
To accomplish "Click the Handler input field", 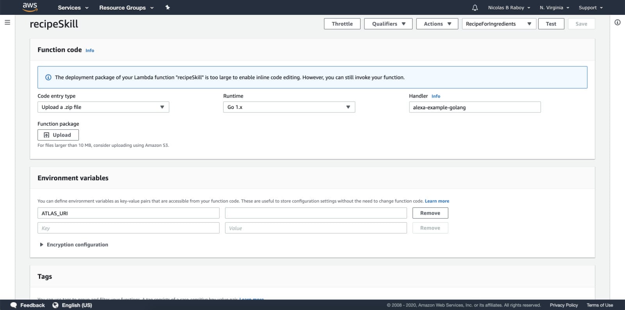I will [475, 107].
